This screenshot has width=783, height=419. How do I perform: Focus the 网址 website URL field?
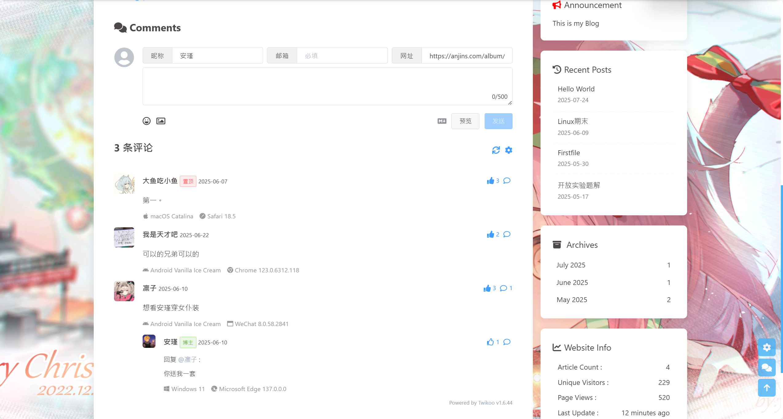click(467, 56)
